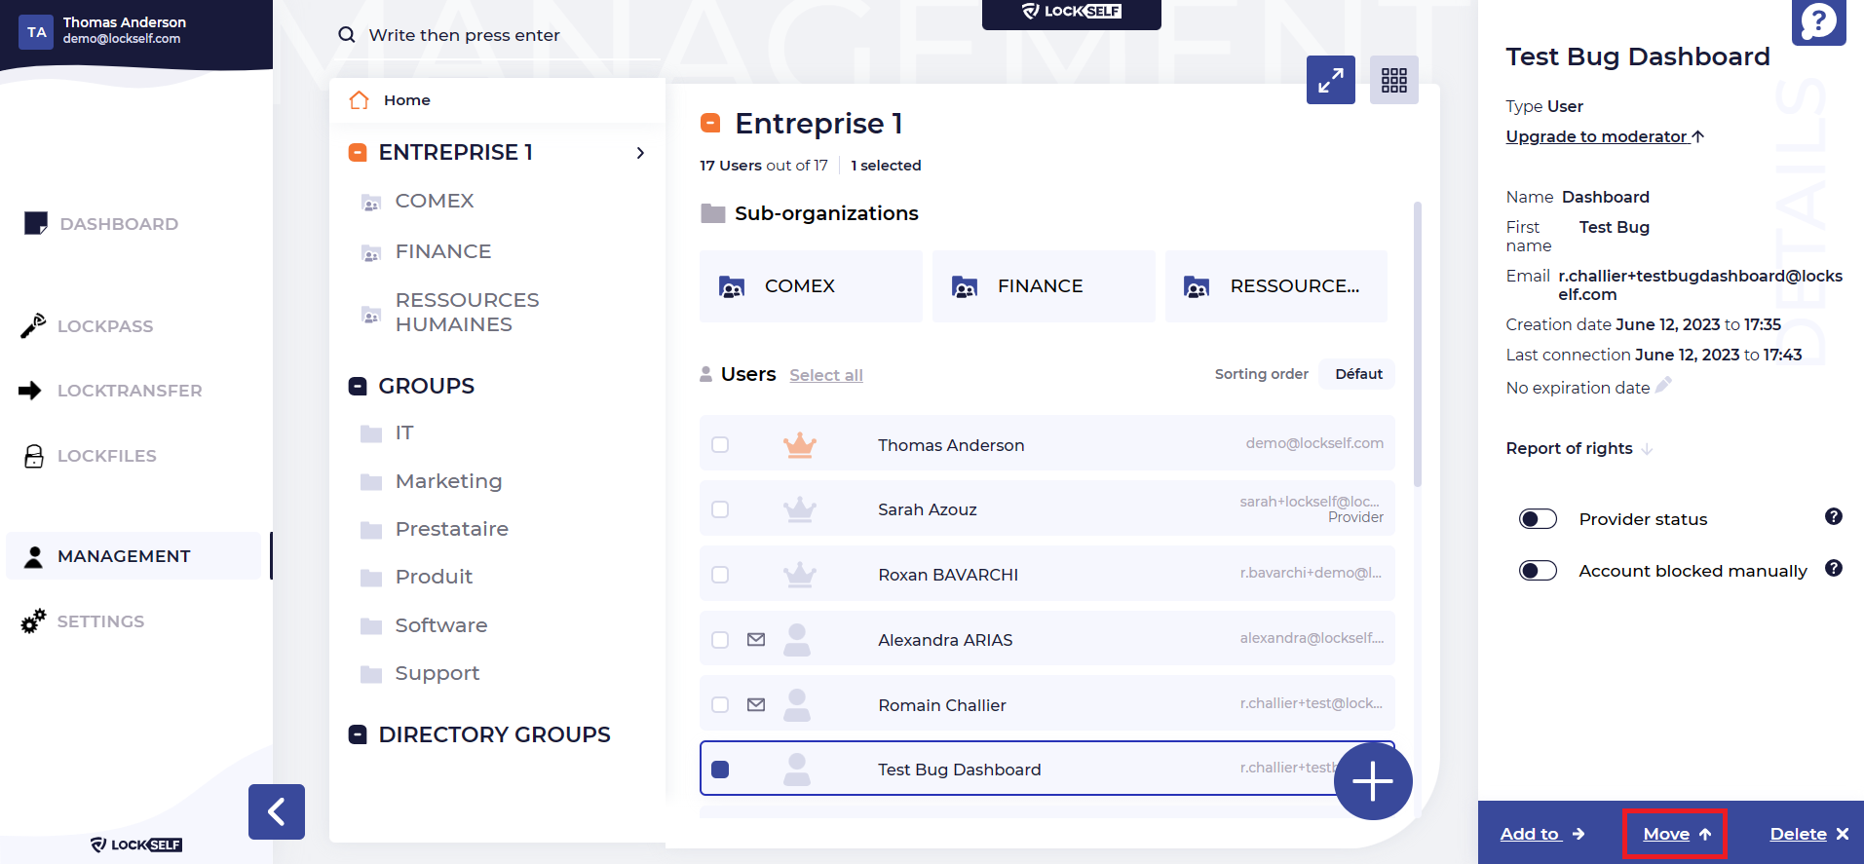Click the search magnifier icon
The height and width of the screenshot is (864, 1864).
(x=346, y=35)
